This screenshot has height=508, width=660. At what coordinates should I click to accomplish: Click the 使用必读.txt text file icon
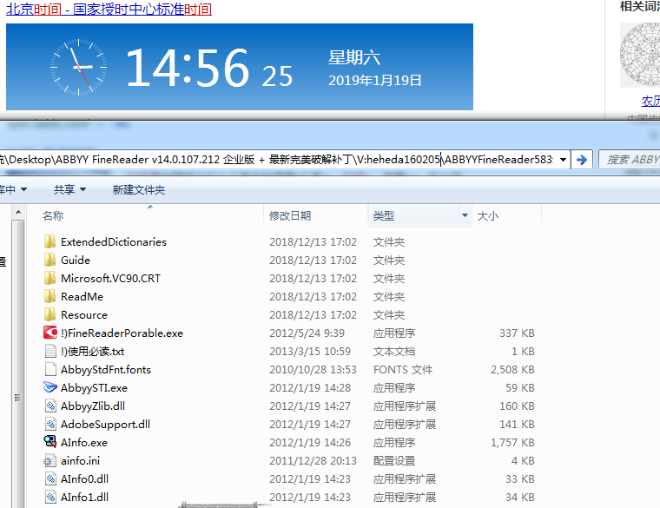50,351
